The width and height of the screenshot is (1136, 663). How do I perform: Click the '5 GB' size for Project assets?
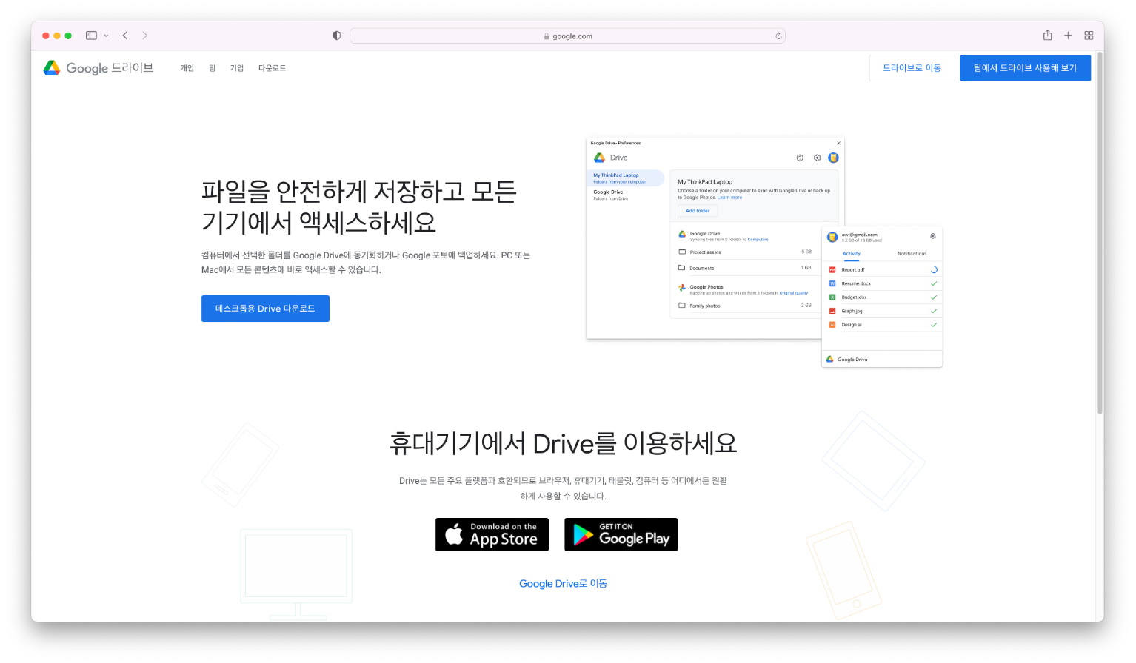[x=806, y=252]
